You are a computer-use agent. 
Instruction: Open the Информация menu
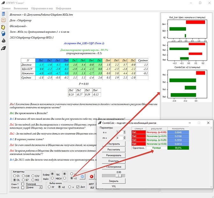pyautogui.click(x=63, y=8)
